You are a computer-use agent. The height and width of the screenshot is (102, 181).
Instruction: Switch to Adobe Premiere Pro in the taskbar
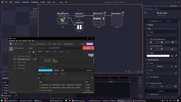click(94, 101)
